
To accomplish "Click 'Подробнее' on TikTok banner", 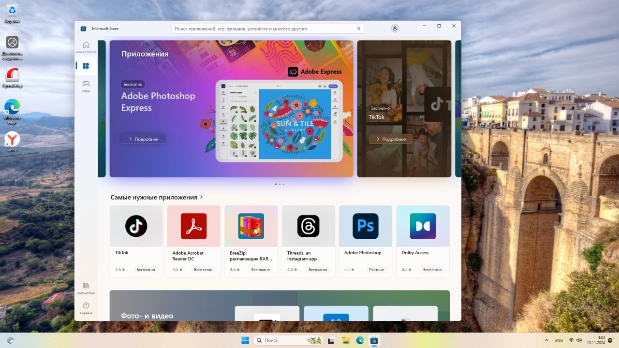I will click(391, 139).
